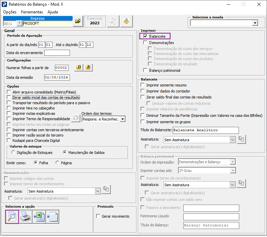
Task: Open the Opções menu
Action: pos(10,12)
